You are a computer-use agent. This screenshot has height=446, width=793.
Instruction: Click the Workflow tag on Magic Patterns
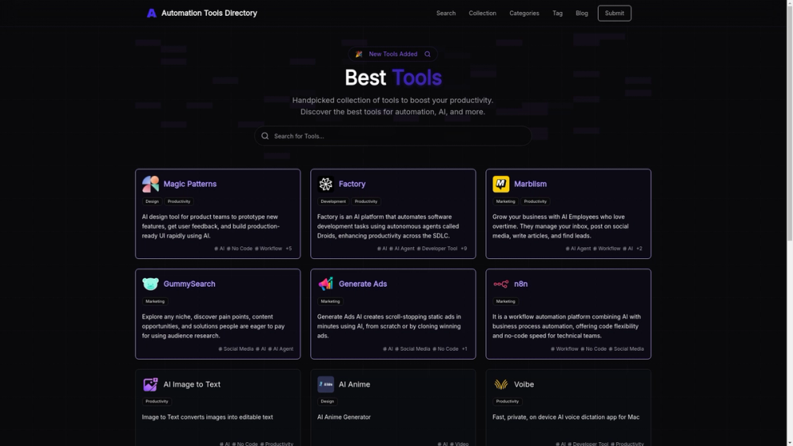[269, 249]
